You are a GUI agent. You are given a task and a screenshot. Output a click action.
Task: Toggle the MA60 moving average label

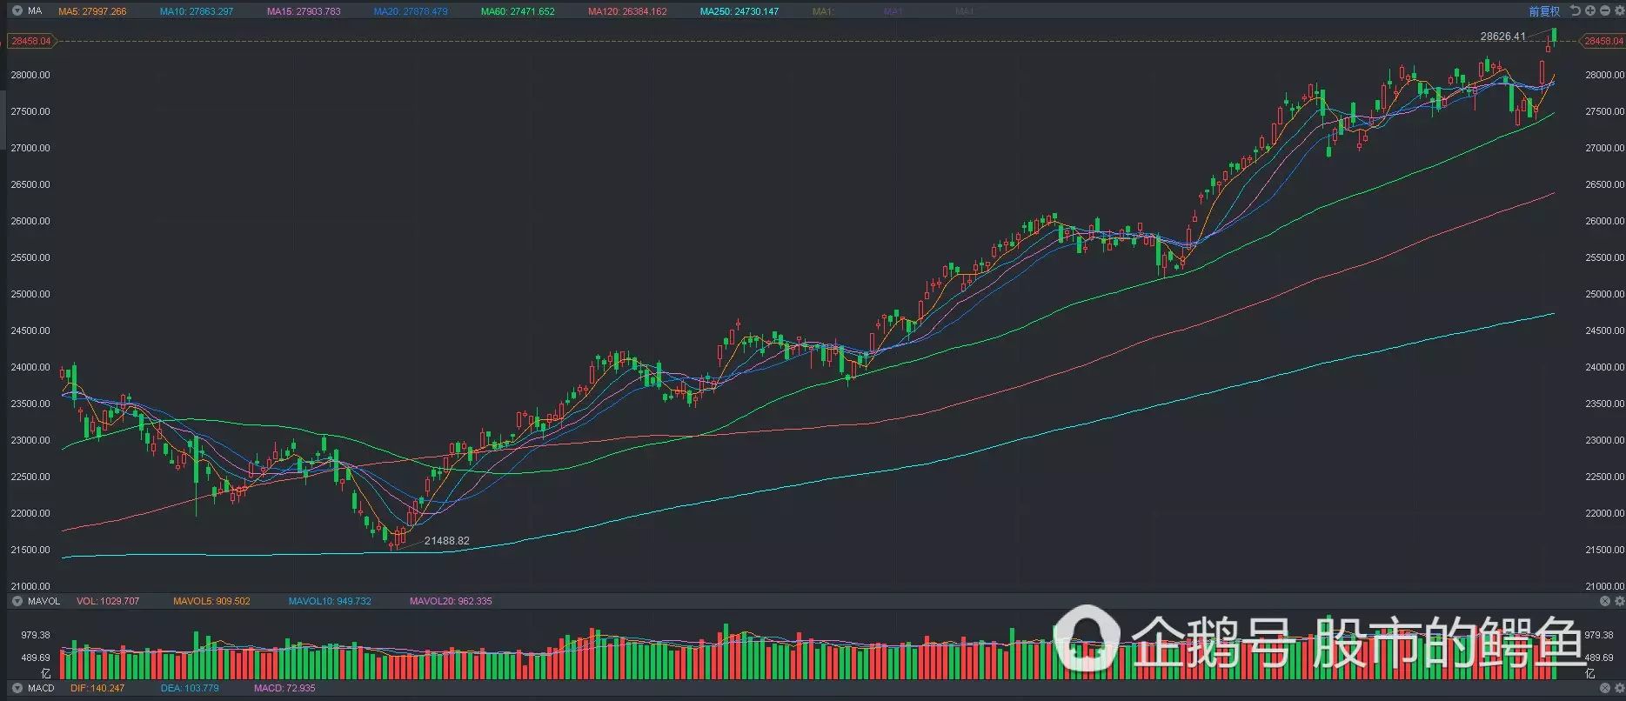[x=518, y=11]
